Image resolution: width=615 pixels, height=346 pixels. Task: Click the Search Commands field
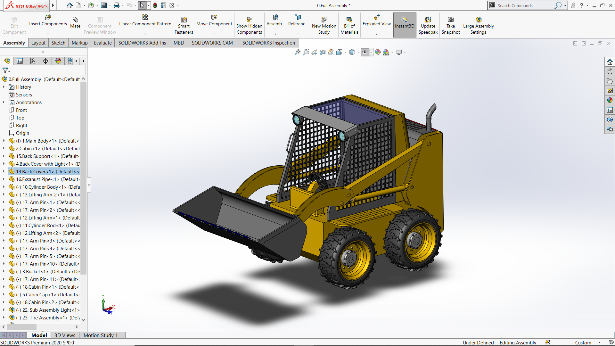coord(525,5)
